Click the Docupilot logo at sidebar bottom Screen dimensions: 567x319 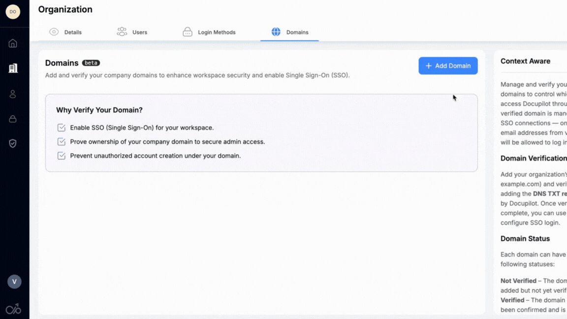click(x=13, y=309)
